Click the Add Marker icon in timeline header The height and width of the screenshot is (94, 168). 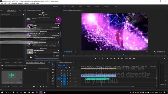[70, 68]
